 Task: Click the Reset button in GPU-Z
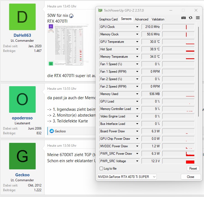click(193, 168)
